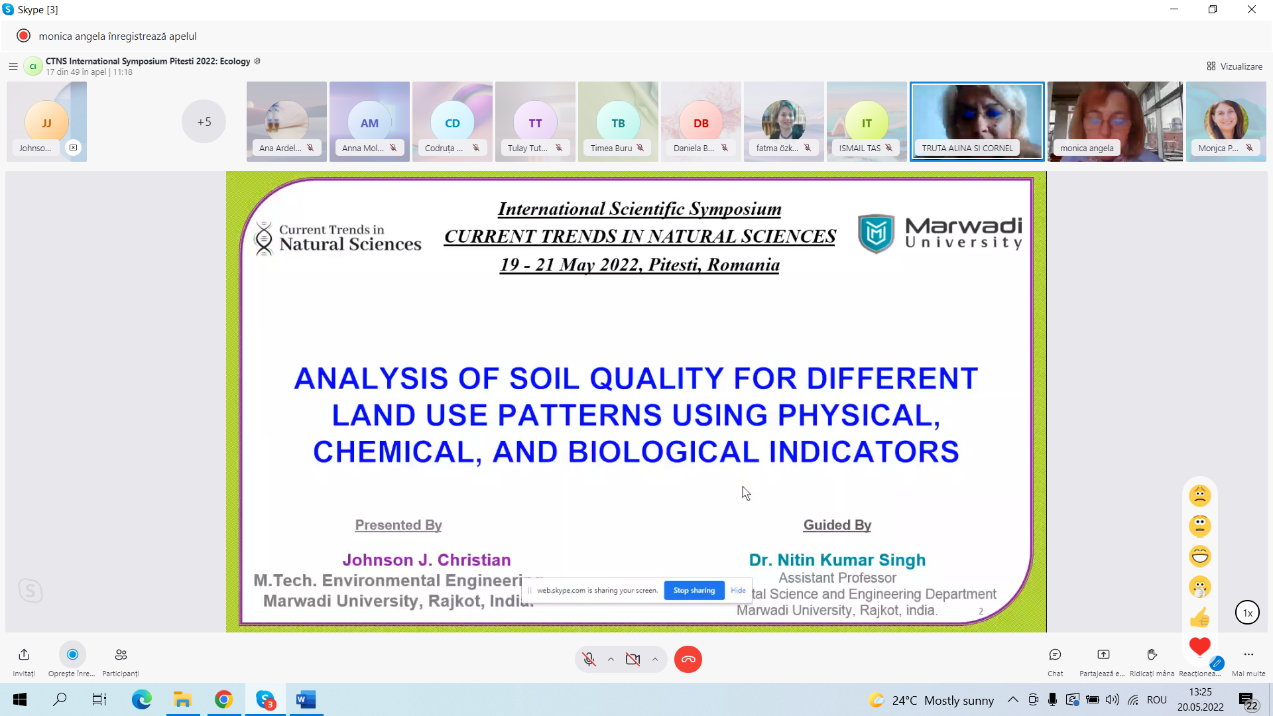1273x716 pixels.
Task: Click the pop-out icon on Johnson's tile
Action: tap(73, 147)
